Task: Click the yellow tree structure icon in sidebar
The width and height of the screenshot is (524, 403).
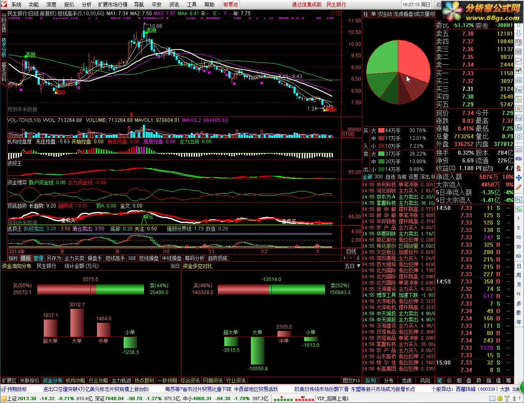Action: 519,99
